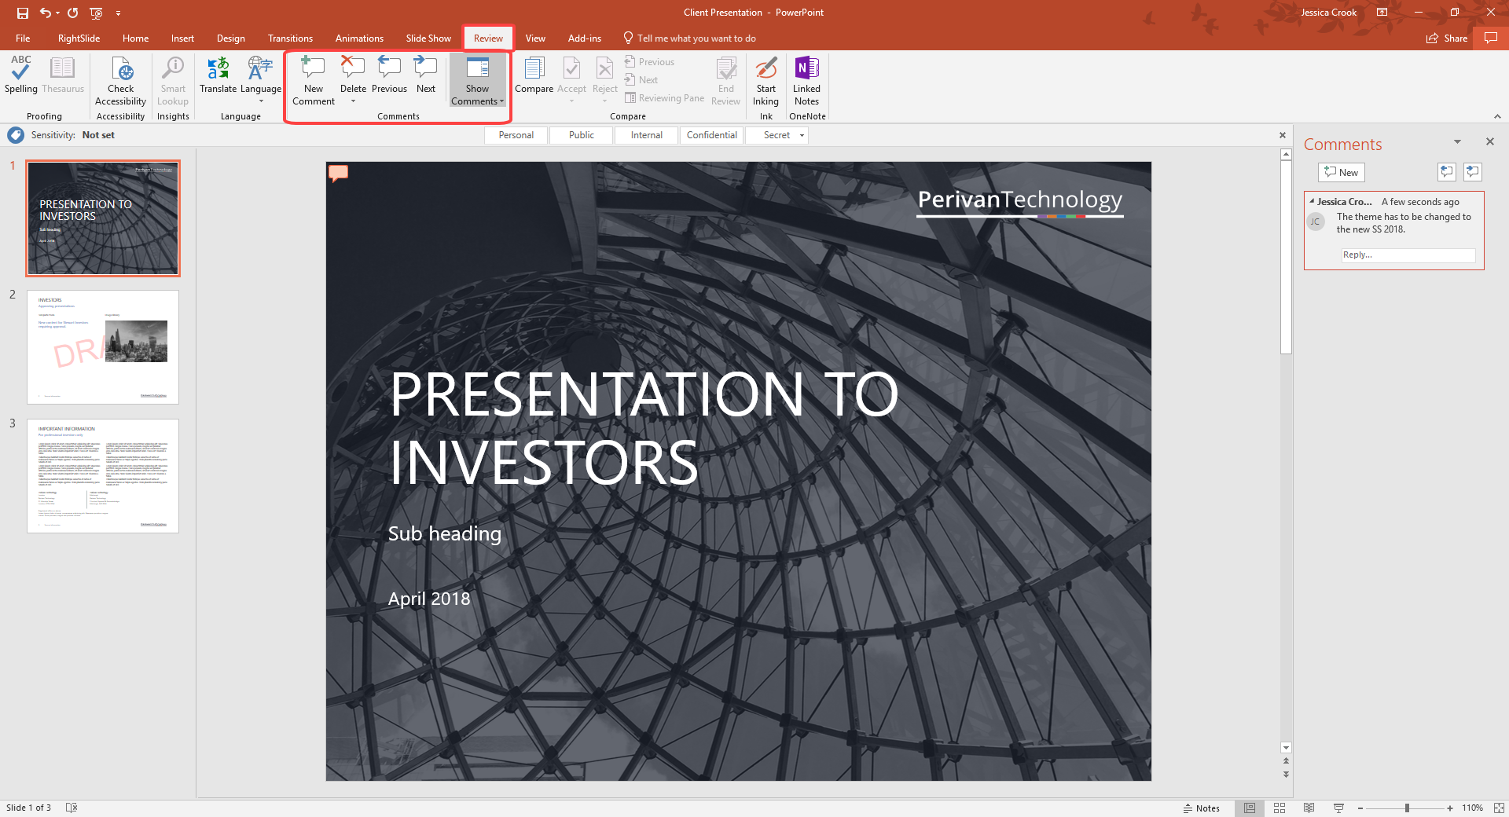Collapse the ribbon
The height and width of the screenshot is (817, 1509).
coord(1497,116)
